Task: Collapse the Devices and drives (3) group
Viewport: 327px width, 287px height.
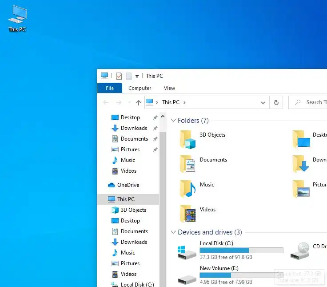Action: point(173,232)
